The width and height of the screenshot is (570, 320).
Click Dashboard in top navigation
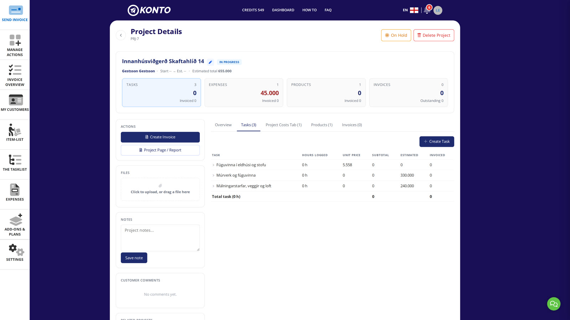283,10
